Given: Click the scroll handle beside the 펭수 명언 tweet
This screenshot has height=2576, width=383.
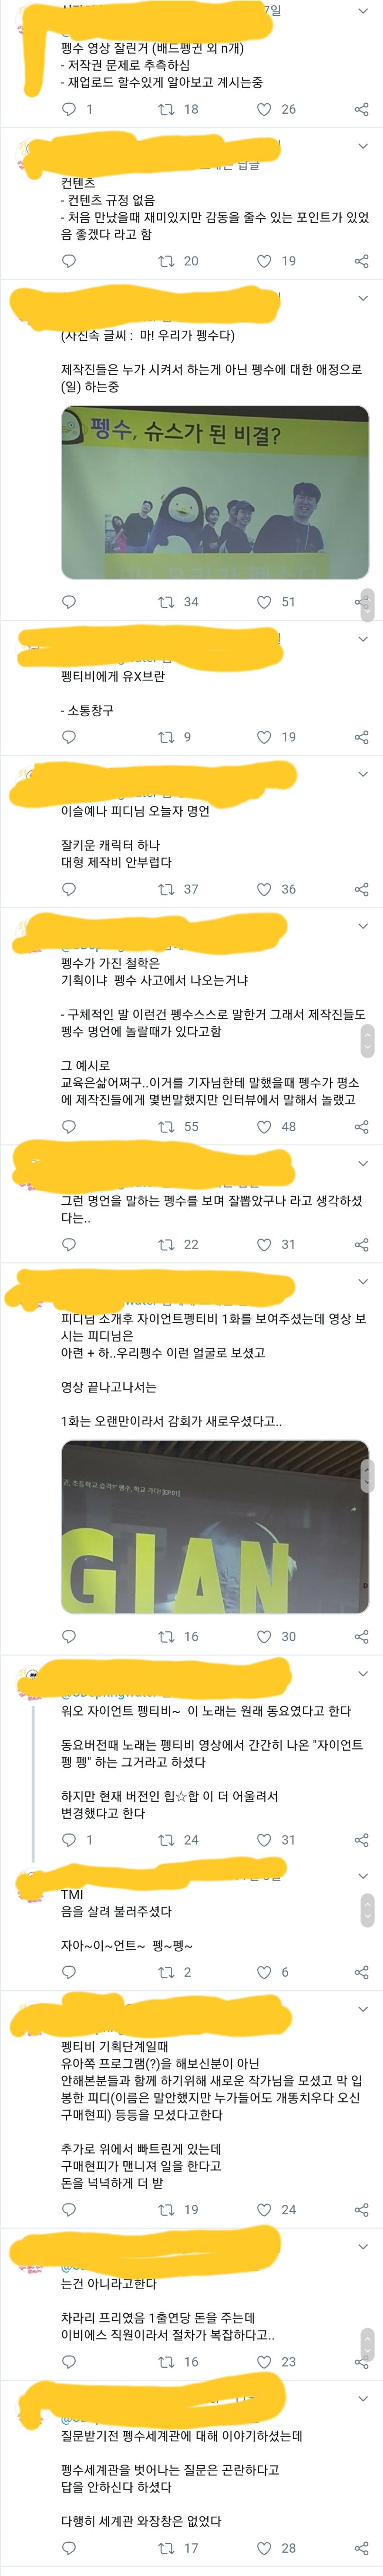Looking at the screenshot, I should coord(367,1040).
